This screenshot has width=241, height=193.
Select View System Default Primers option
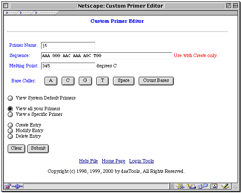tap(10, 98)
